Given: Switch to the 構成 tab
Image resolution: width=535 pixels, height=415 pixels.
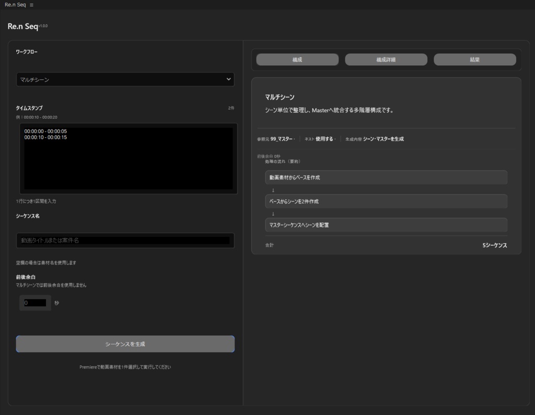Looking at the screenshot, I should [x=297, y=60].
